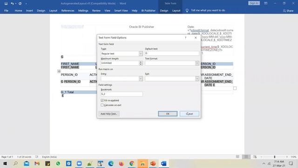
Task: Open Zoom from the taskbar
Action: coord(79,163)
